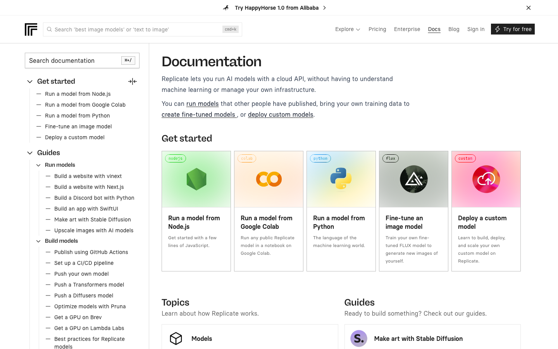Click the nodejs tag badge
Screen dimensions: 558x349
pyautogui.click(x=176, y=159)
